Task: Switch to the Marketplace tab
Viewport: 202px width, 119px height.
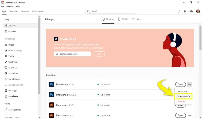Action: [x=38, y=11]
